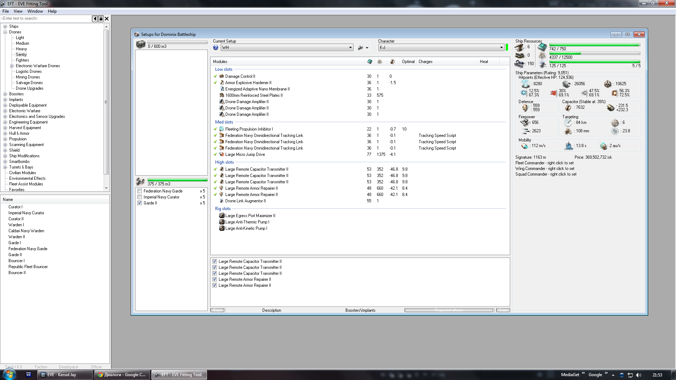Open the View menu

pyautogui.click(x=18, y=11)
